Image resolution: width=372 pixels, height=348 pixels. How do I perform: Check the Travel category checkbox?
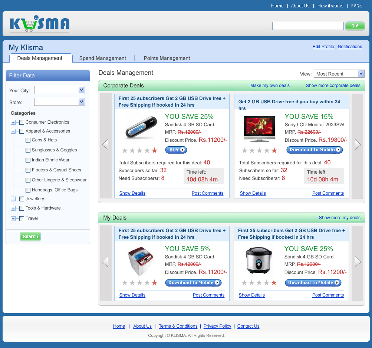[x=22, y=218]
